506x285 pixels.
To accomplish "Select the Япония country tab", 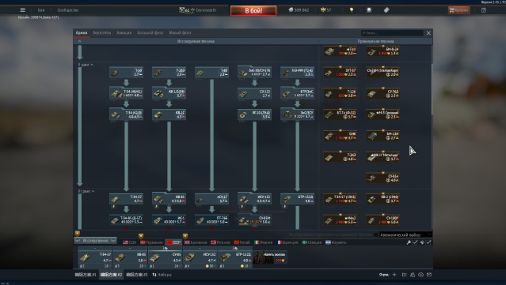I will click(x=220, y=242).
